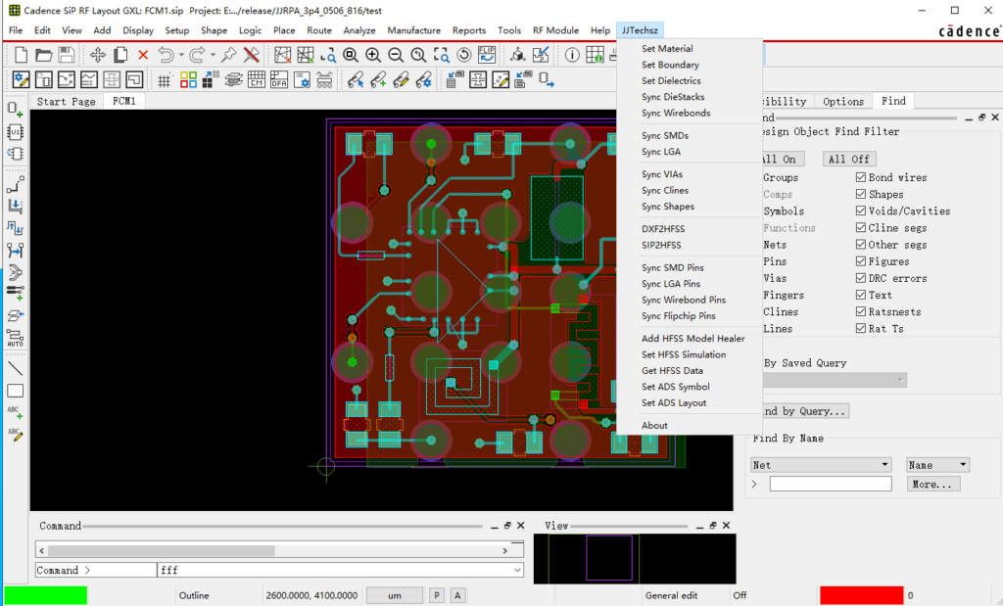1003x606 pixels.
Task: Click the wire bond add icon
Action: [x=378, y=80]
